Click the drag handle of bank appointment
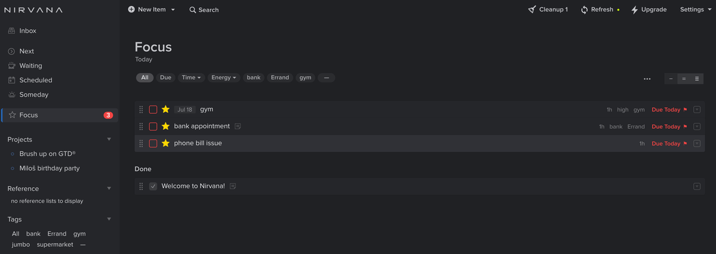 (141, 126)
